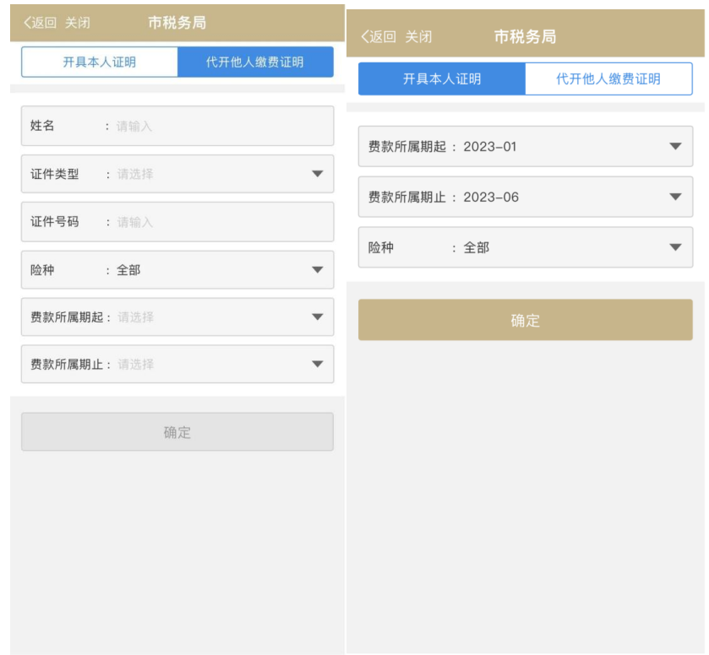Click the grayed-out 确定 button
Screen dimensions: 709x655
click(x=177, y=432)
